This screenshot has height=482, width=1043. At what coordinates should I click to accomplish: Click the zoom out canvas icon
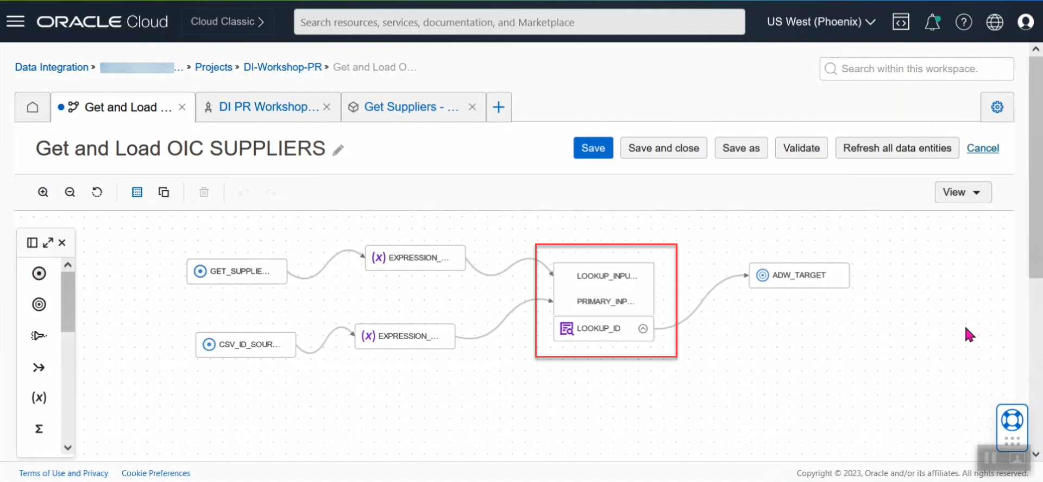pyautogui.click(x=70, y=192)
